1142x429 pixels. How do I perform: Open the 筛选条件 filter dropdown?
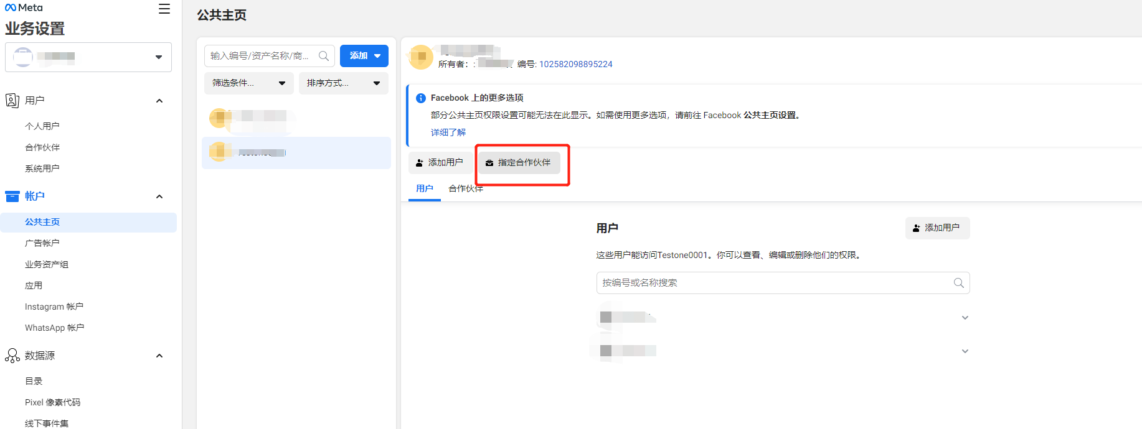[x=249, y=83]
